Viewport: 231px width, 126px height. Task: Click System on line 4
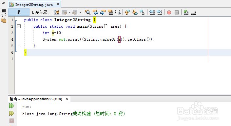pos(49,39)
